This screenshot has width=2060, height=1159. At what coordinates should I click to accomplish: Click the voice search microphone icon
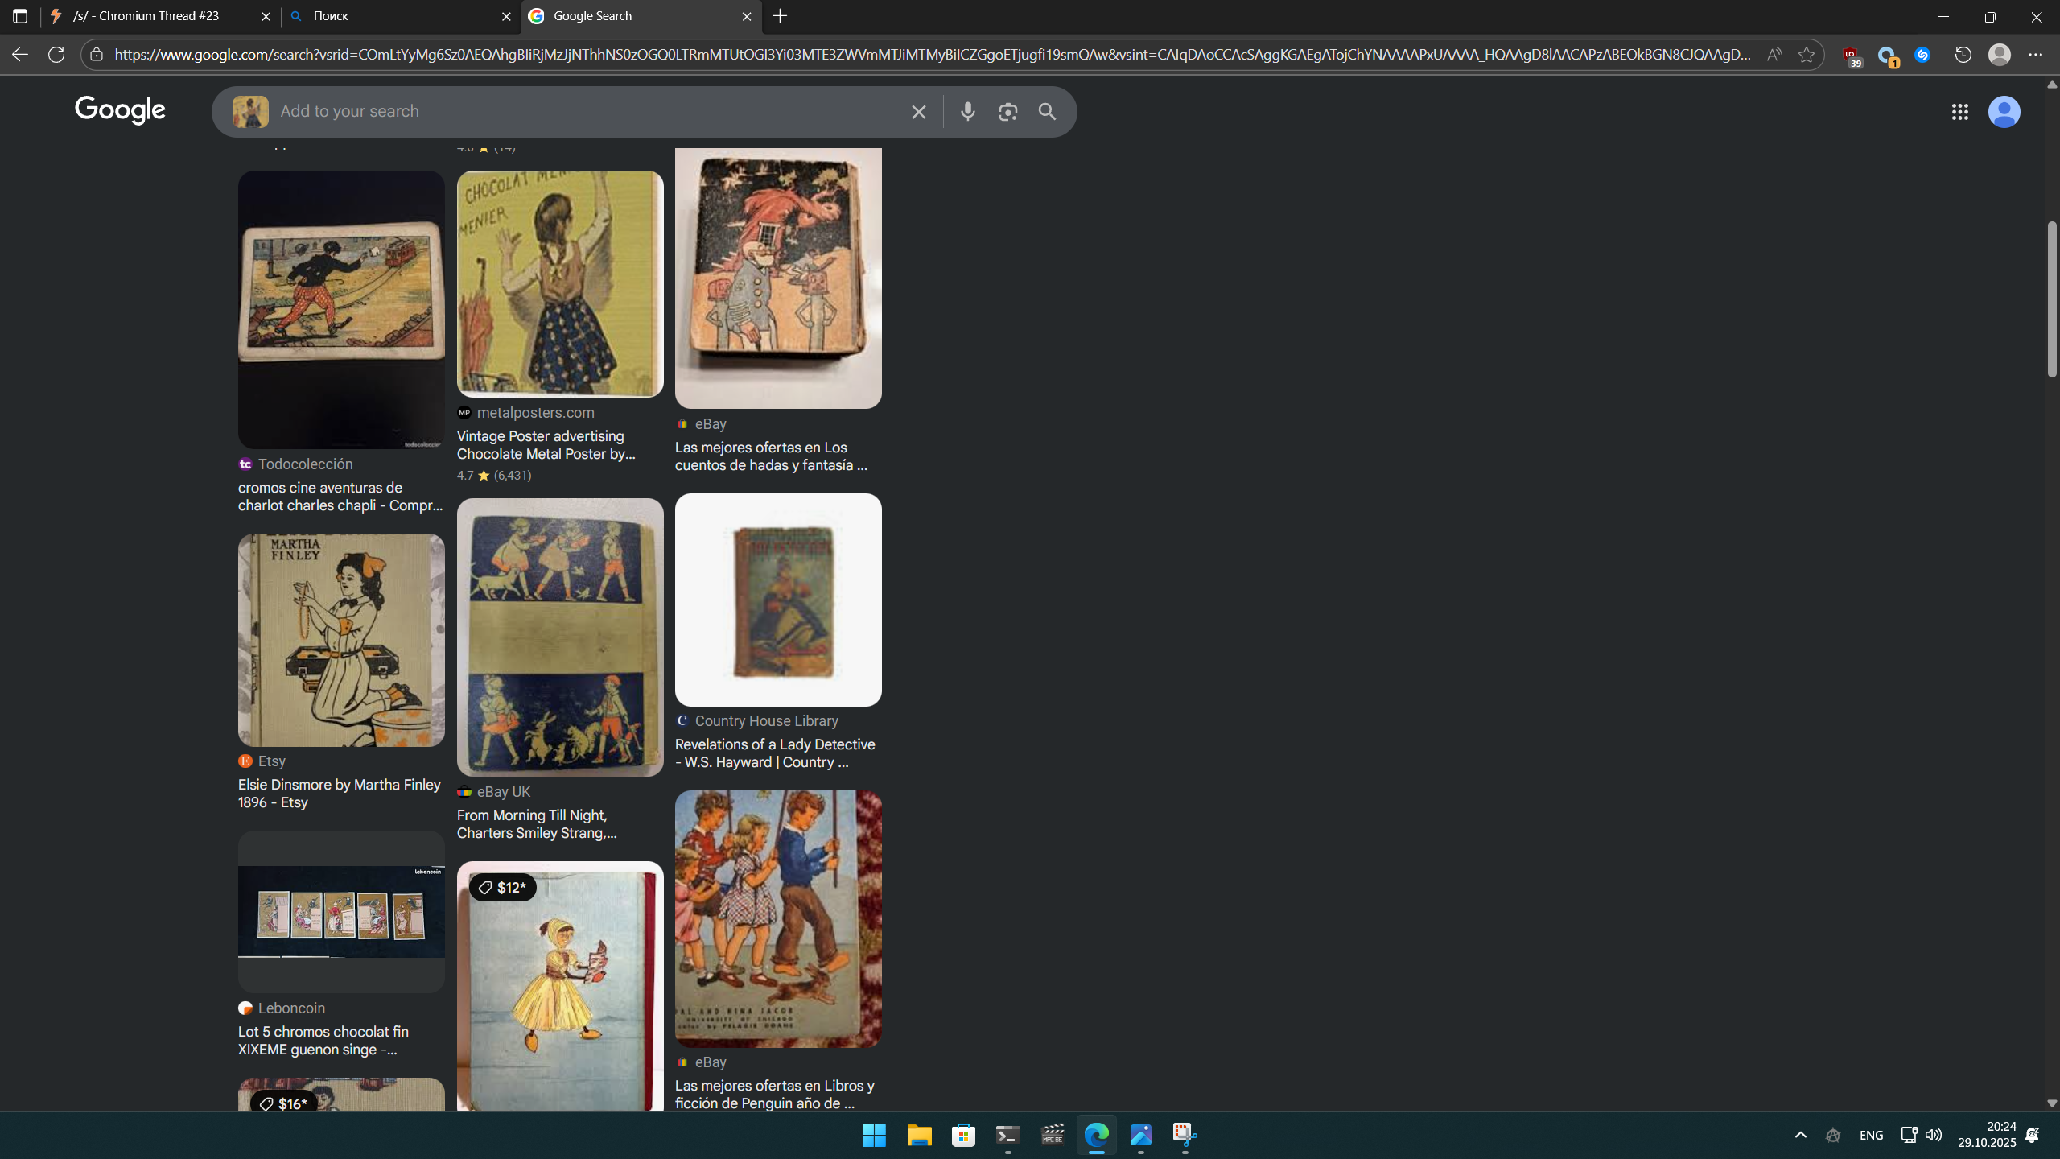[967, 112]
